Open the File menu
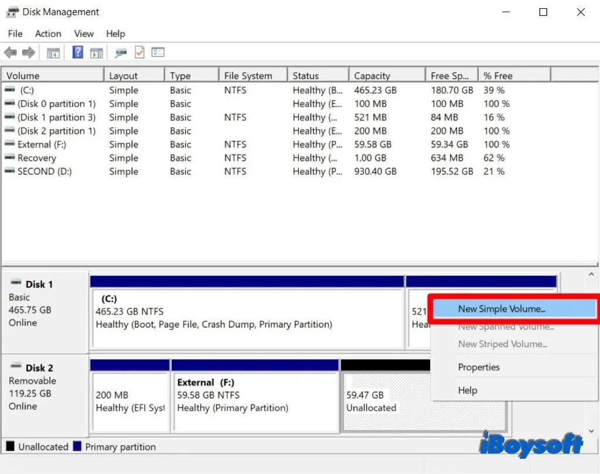The width and height of the screenshot is (600, 474). pos(15,33)
